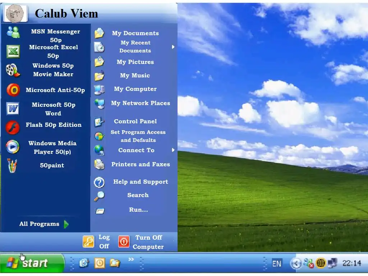
Task: Open Microsoft 50p Word icon
Action: point(13,109)
